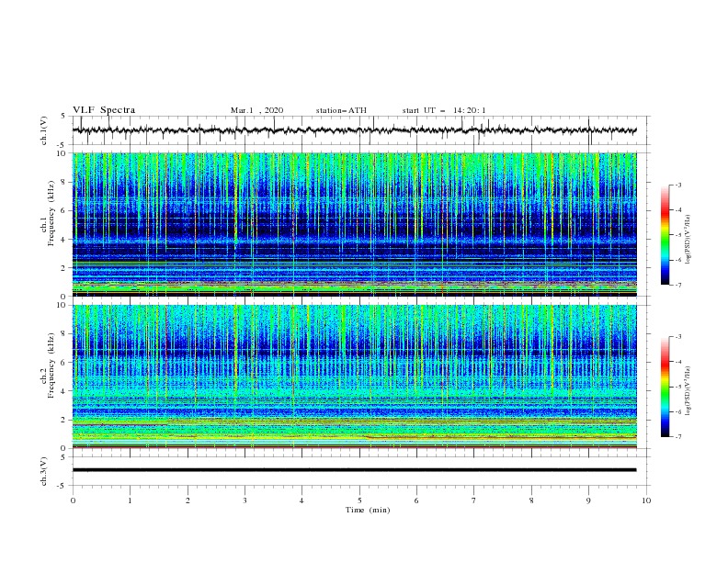This screenshot has height=562, width=728.
Task: Click the ch.3 black waveform trace
Action: point(354,470)
